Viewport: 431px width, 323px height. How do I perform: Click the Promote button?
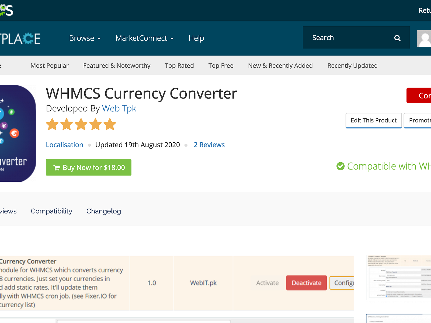pyautogui.click(x=418, y=121)
